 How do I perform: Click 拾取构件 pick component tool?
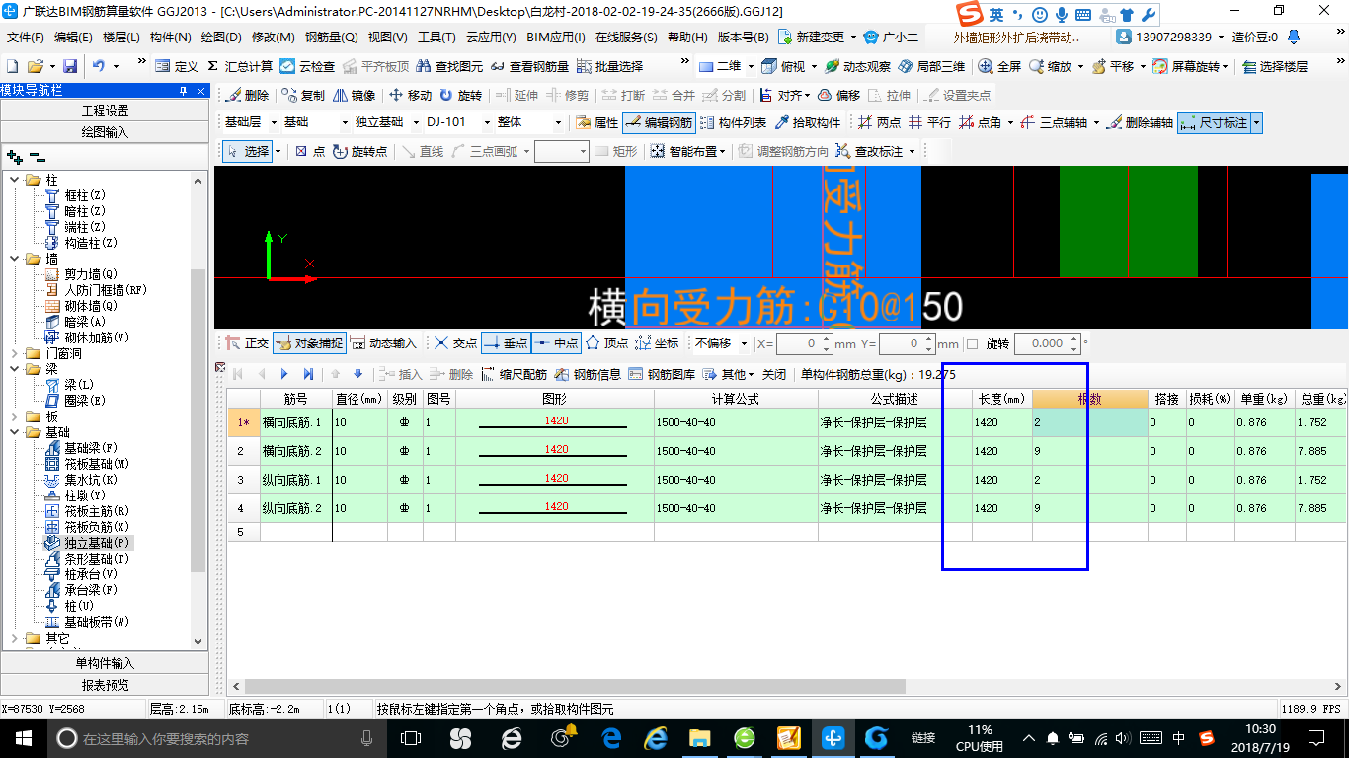click(808, 123)
